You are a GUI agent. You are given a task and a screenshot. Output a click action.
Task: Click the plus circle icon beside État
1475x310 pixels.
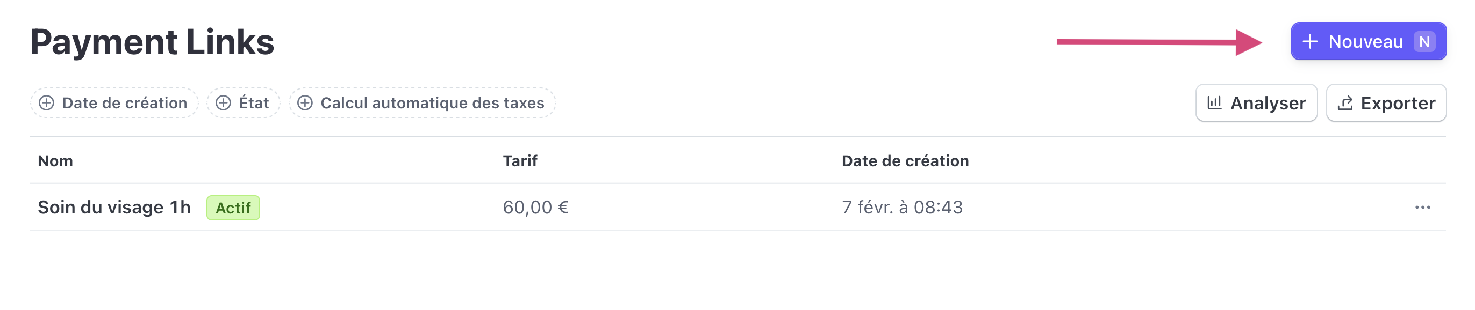[223, 103]
